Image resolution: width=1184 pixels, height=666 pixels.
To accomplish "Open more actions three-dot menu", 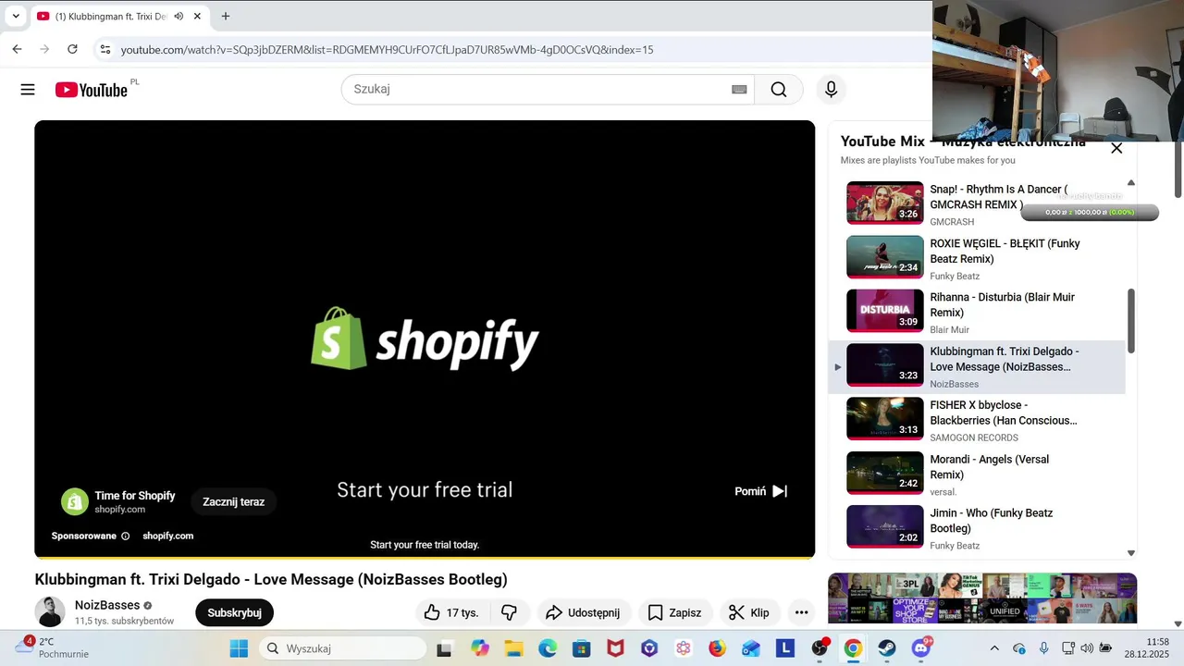I will 801,612.
